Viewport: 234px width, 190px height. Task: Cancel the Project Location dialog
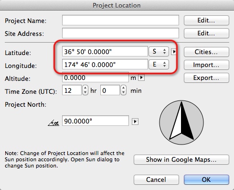[x=156, y=179]
